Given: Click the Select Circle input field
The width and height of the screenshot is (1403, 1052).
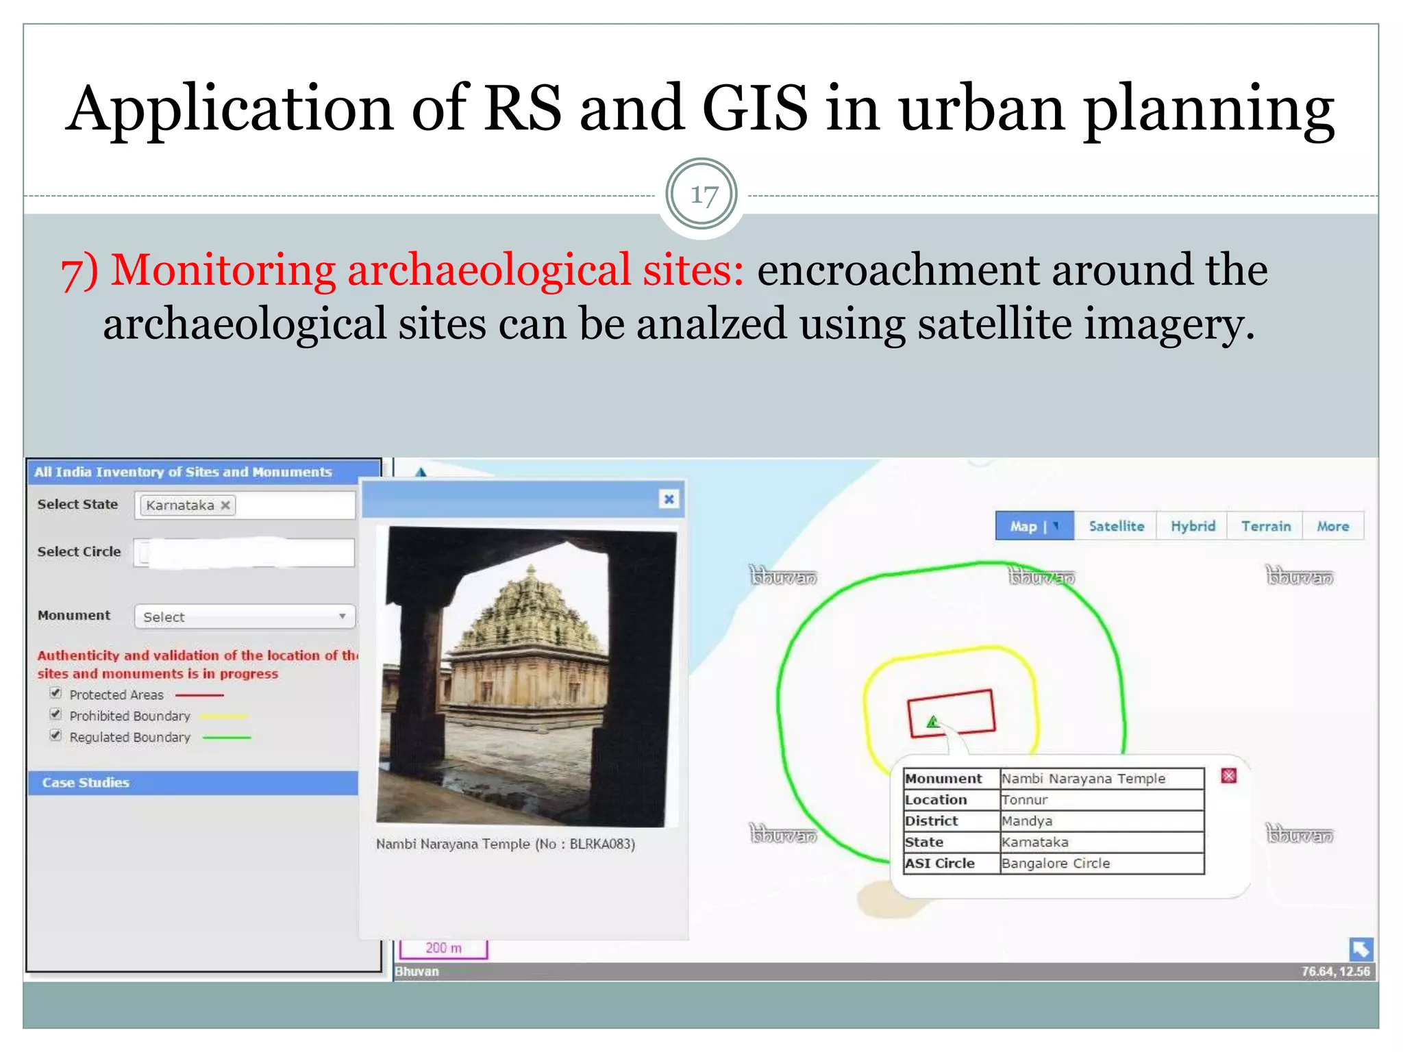Looking at the screenshot, I should (x=245, y=553).
